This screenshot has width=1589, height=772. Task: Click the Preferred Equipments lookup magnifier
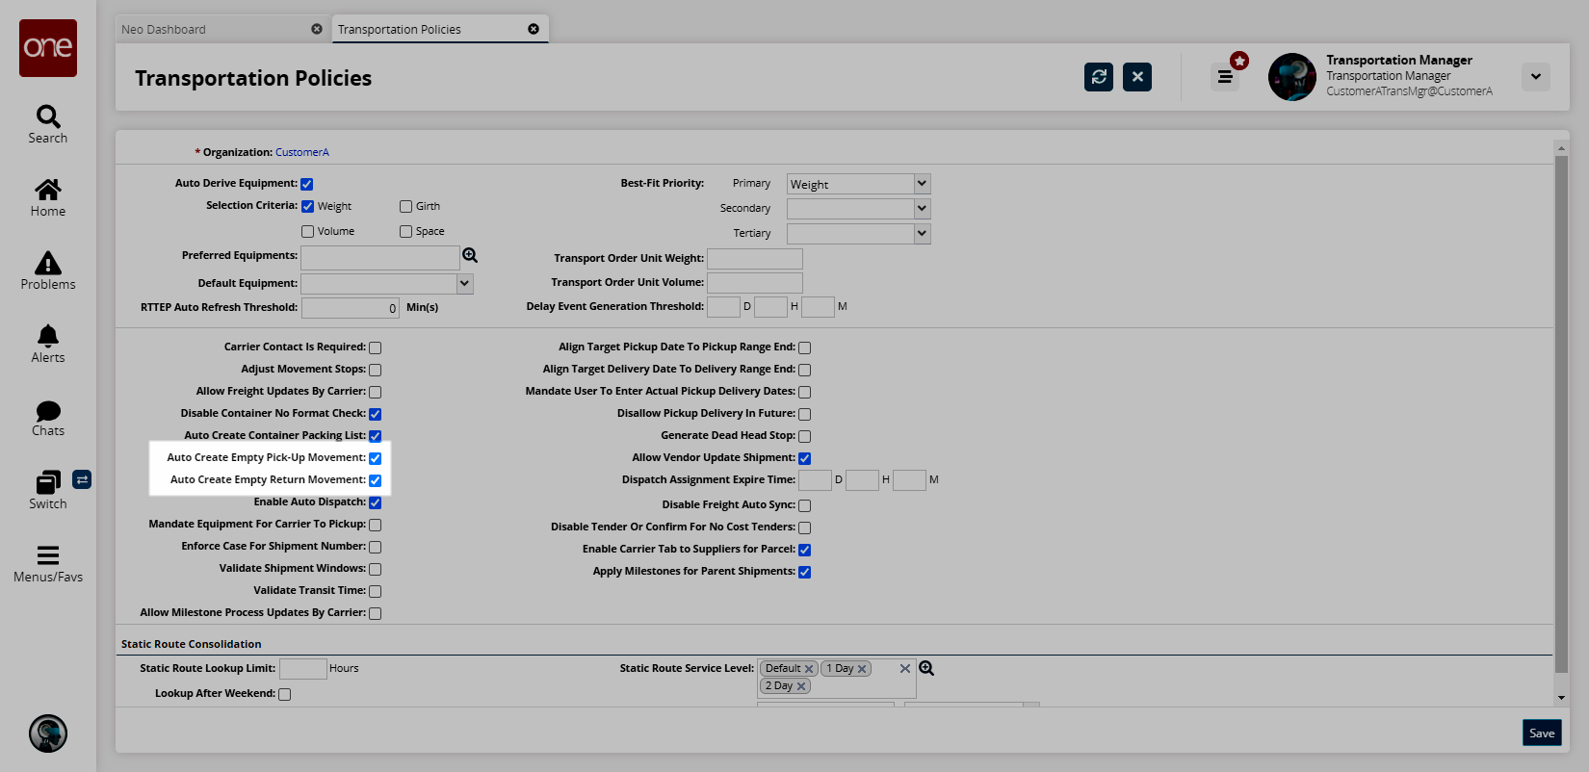coord(470,255)
